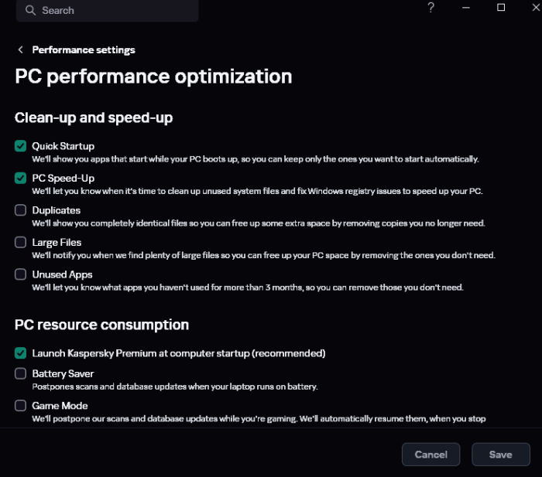The height and width of the screenshot is (477, 542).
Task: Uncheck the Quick Startup checkbox
Action: pos(20,146)
